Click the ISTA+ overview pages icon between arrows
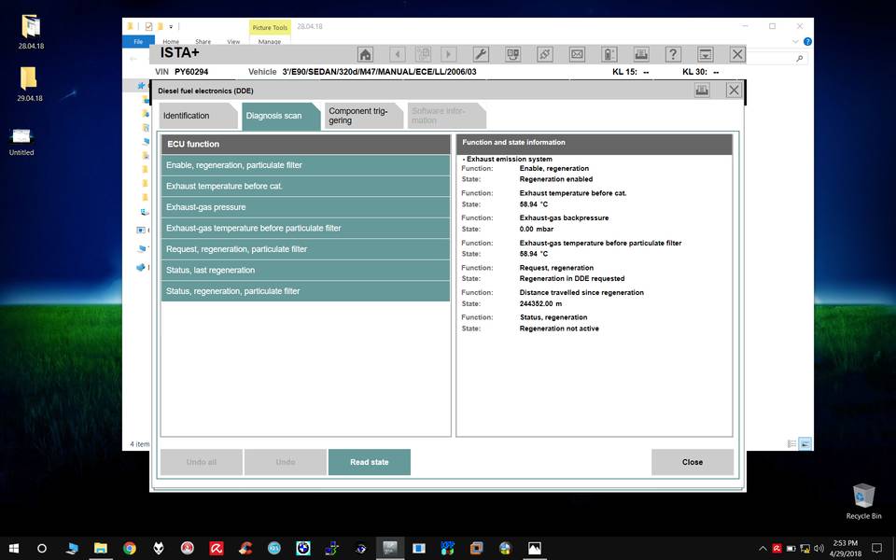 [x=424, y=54]
